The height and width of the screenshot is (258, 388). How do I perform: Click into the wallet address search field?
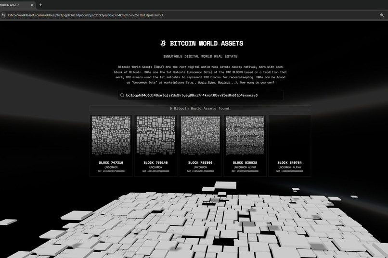[200, 95]
